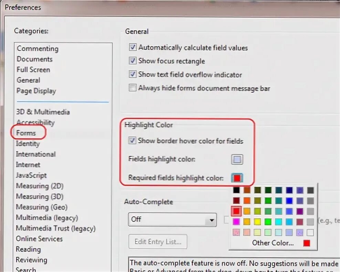The image size is (340, 272).
Task: Choose the dark purple palette swatch
Action: [300, 211]
